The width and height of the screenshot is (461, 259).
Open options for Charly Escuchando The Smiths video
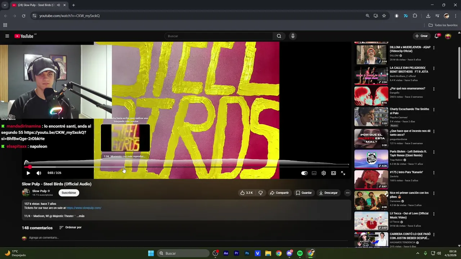(434, 110)
